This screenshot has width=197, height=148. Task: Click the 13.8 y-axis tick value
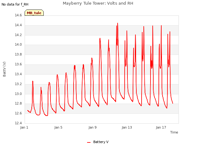coord(18,54)
